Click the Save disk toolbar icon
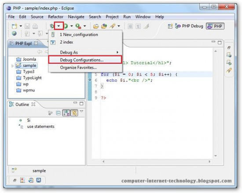This screenshot has width=242, height=193. 27,26
